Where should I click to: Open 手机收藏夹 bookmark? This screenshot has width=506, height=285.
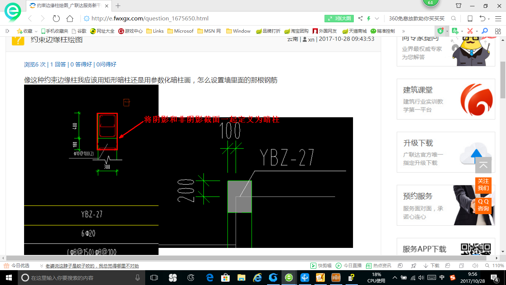click(x=54, y=31)
